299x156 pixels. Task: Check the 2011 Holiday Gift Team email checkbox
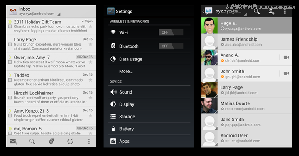10,26
